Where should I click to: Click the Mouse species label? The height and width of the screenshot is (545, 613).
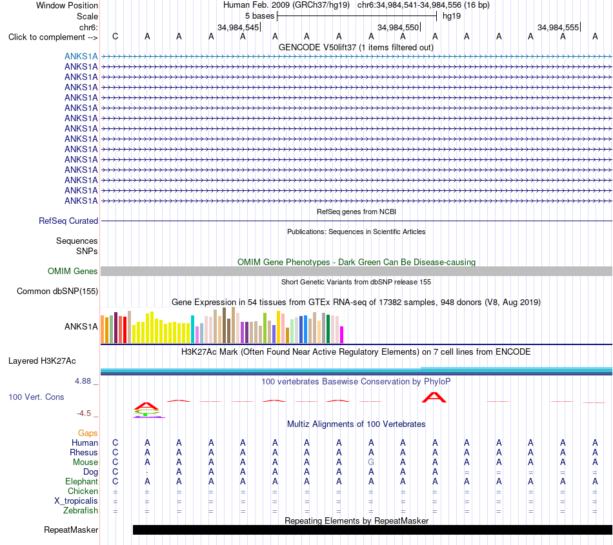click(x=85, y=462)
